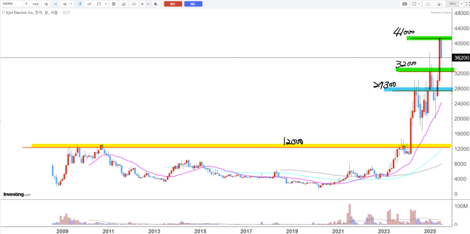Redo the last chart action
This screenshot has width=470, height=234.
(x=148, y=4)
